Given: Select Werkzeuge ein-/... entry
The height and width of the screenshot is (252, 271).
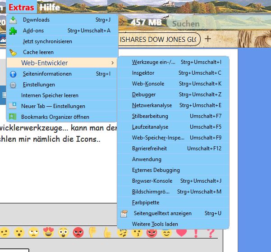Looking at the screenshot, I should [173, 62].
